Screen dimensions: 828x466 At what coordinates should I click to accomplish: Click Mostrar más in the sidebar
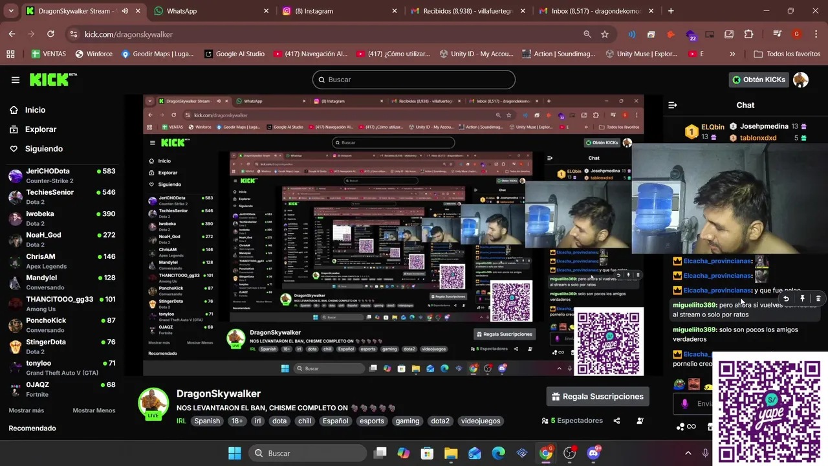[27, 410]
